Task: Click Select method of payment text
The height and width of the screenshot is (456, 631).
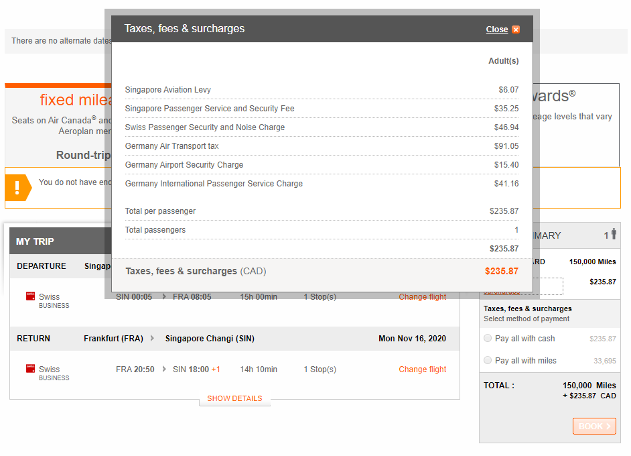Action: [527, 319]
